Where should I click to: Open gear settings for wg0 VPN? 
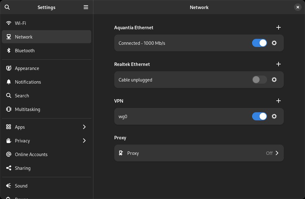coord(274,116)
